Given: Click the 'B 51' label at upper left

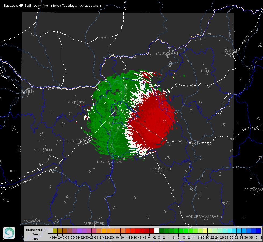Looking at the screenshot, I should pos(34,34).
